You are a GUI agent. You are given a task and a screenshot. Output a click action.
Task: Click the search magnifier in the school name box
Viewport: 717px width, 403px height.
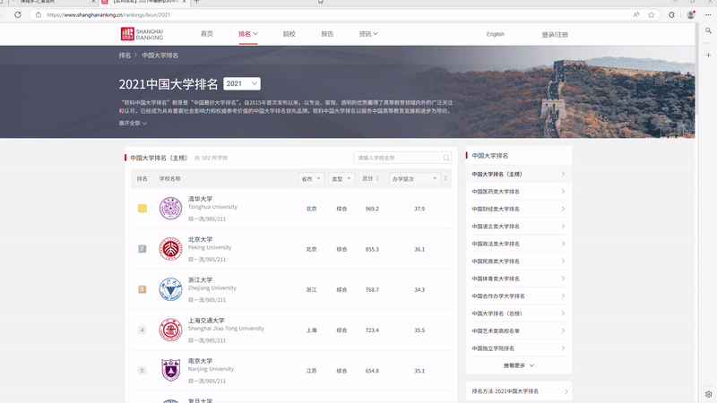[x=445, y=159]
